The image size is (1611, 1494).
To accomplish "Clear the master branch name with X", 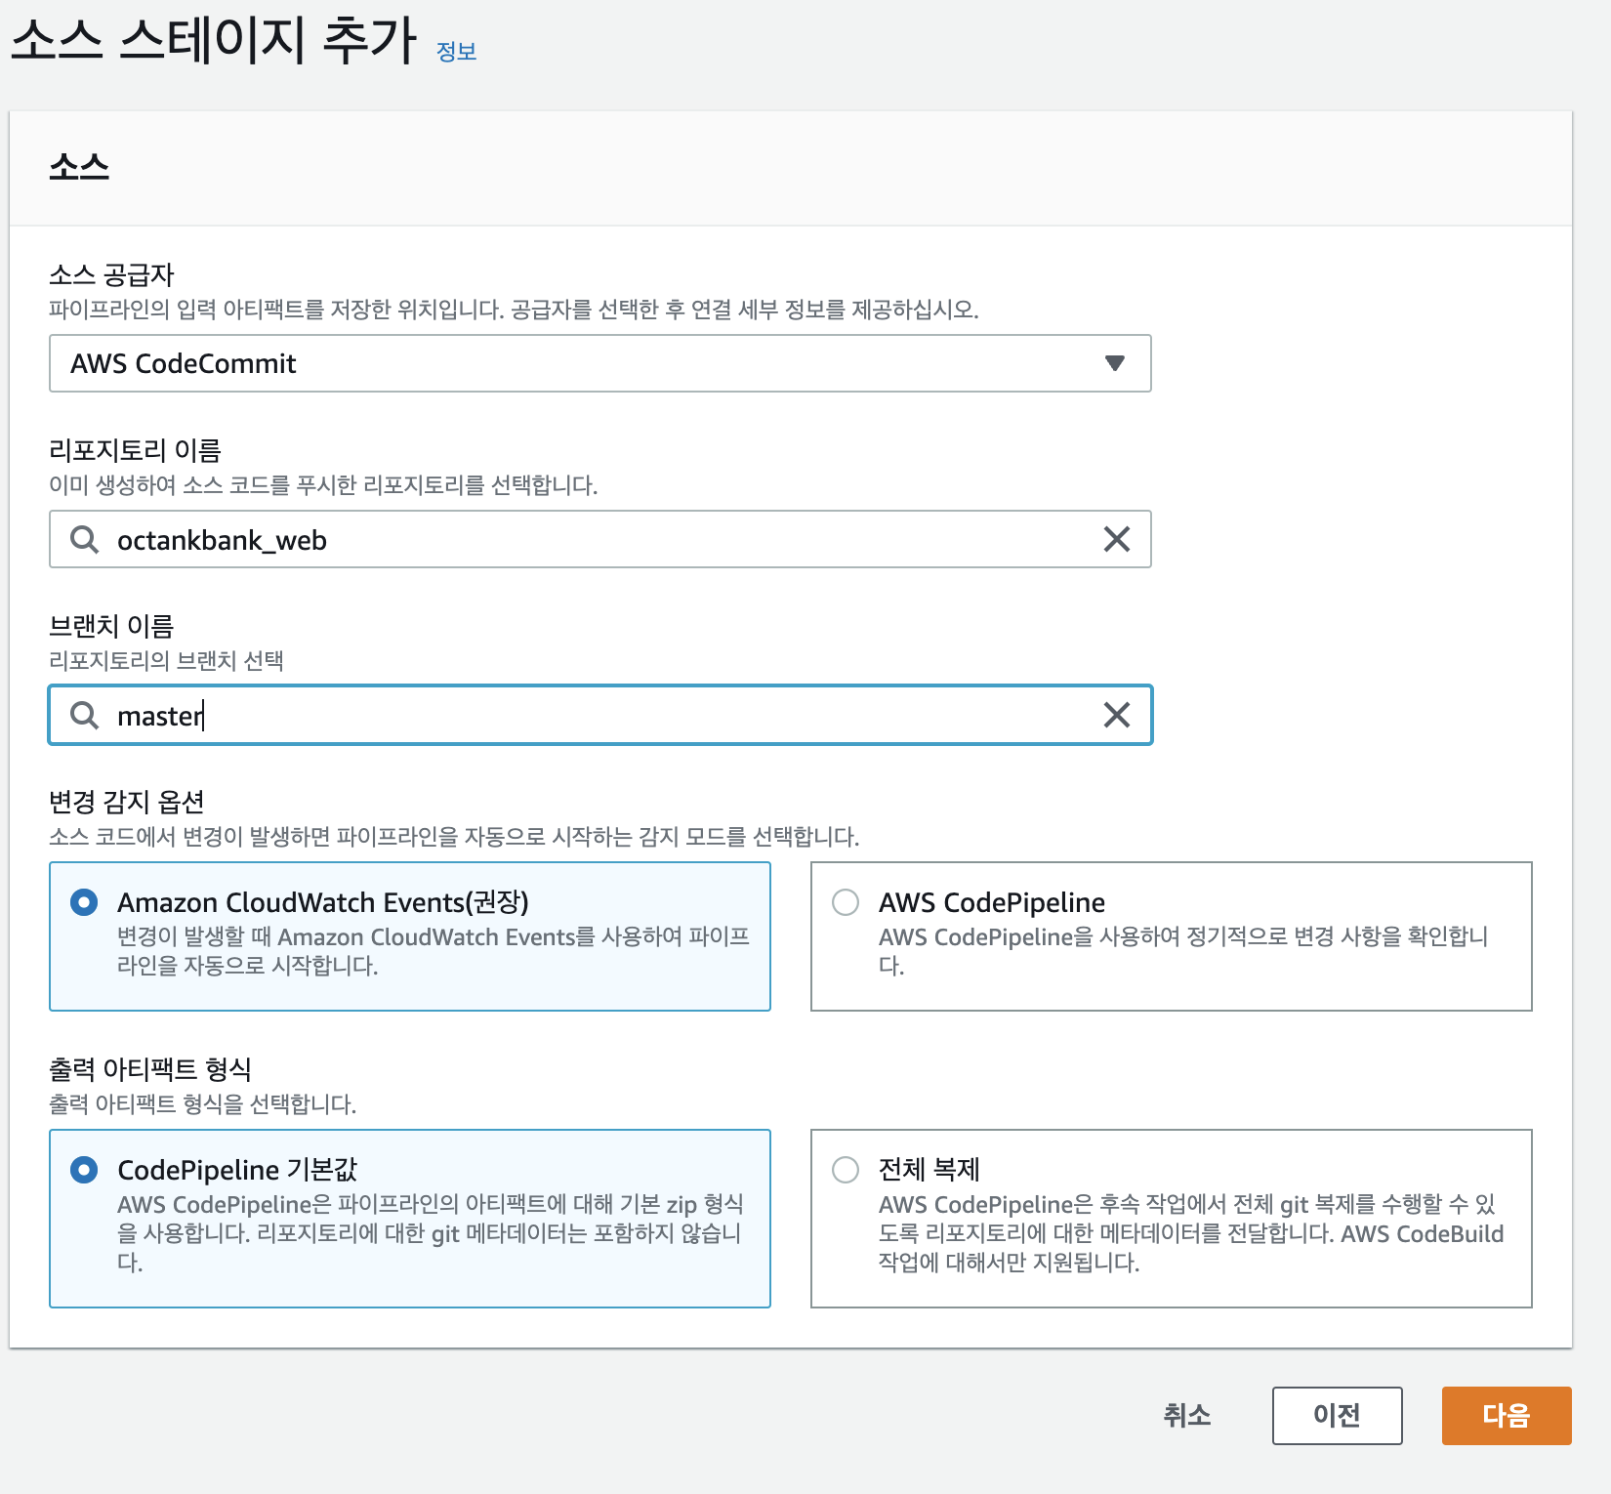I will pyautogui.click(x=1117, y=715).
